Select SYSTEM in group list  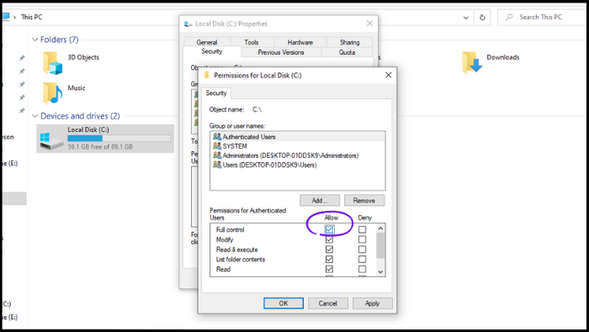click(x=298, y=146)
